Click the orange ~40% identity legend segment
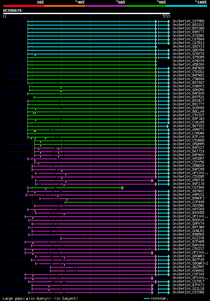This screenshot has width=210, height=301. (64, 6)
